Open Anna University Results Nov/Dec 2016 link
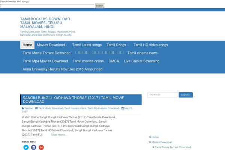This screenshot has height=150, width=225. point(62,69)
